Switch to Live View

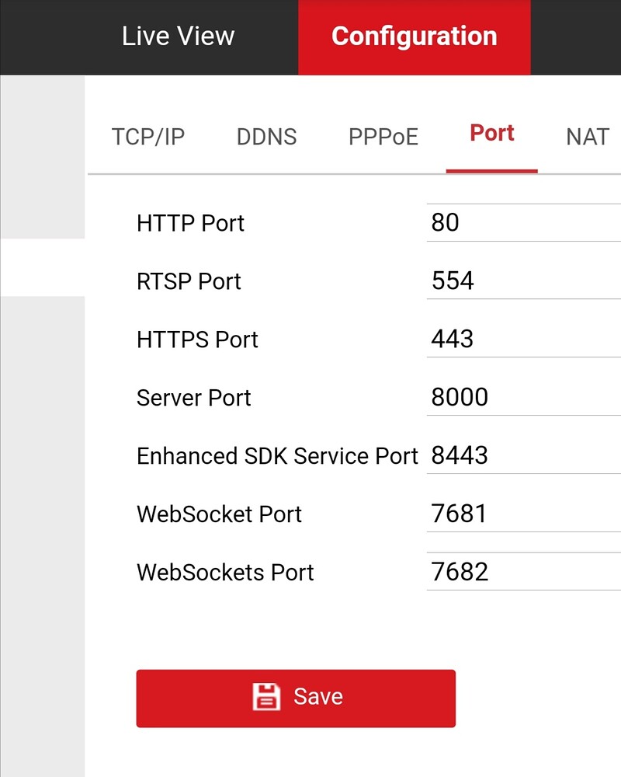click(177, 36)
